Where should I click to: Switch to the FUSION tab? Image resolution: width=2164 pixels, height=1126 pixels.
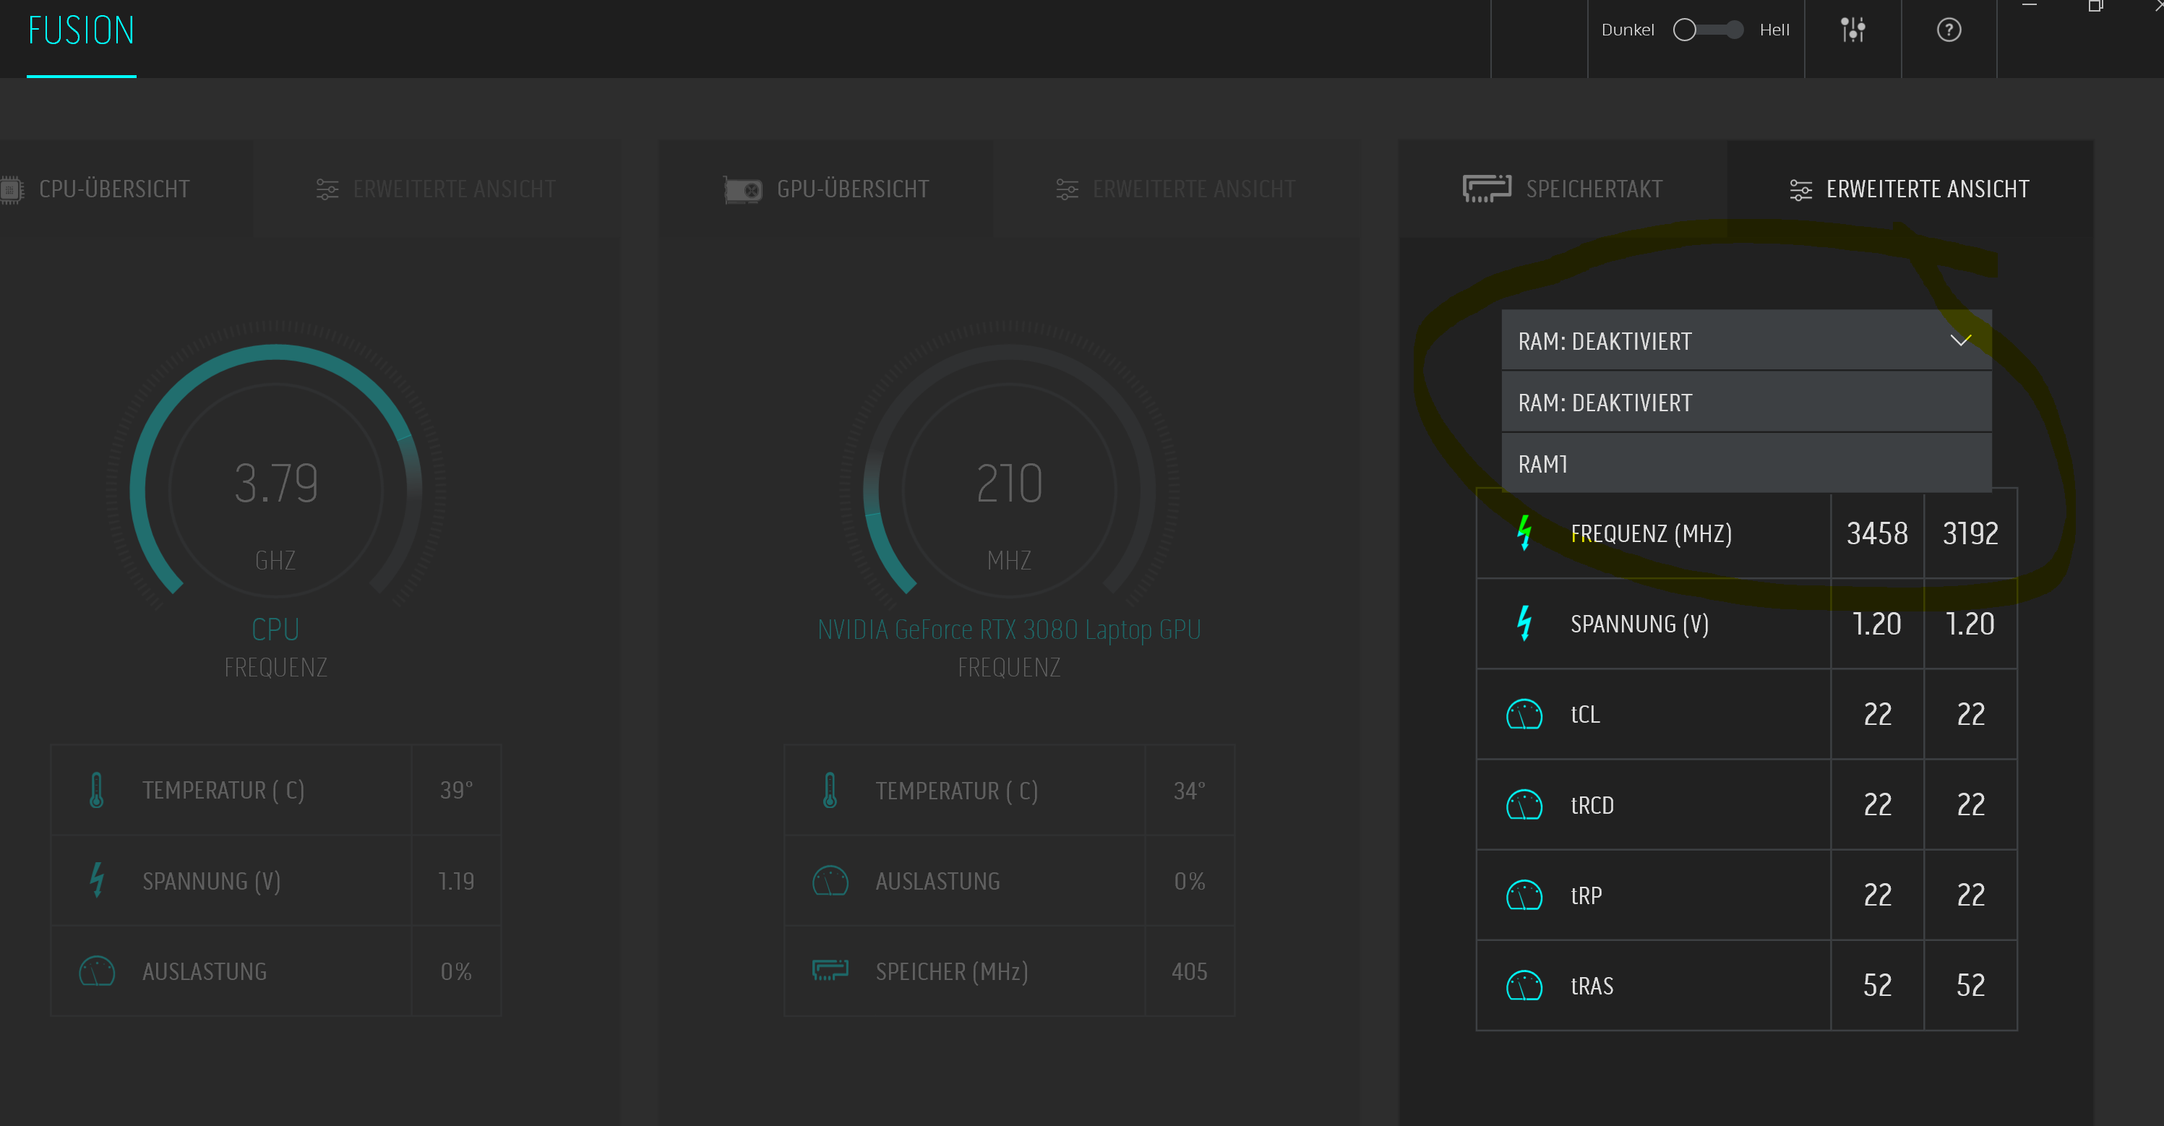click(82, 32)
